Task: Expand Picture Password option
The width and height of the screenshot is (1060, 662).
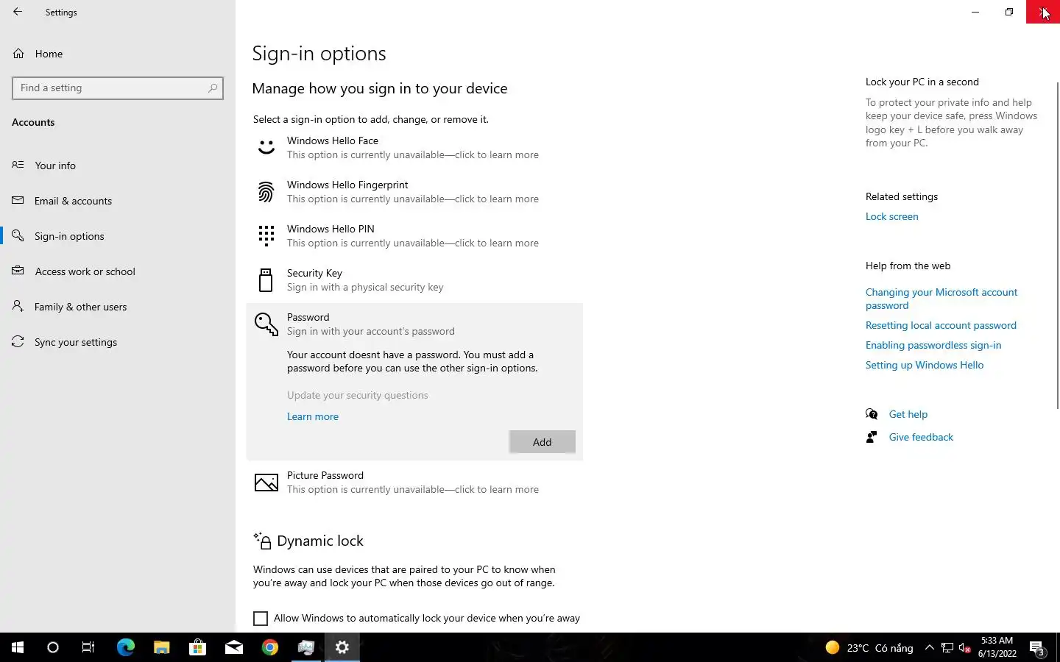Action: tap(414, 483)
